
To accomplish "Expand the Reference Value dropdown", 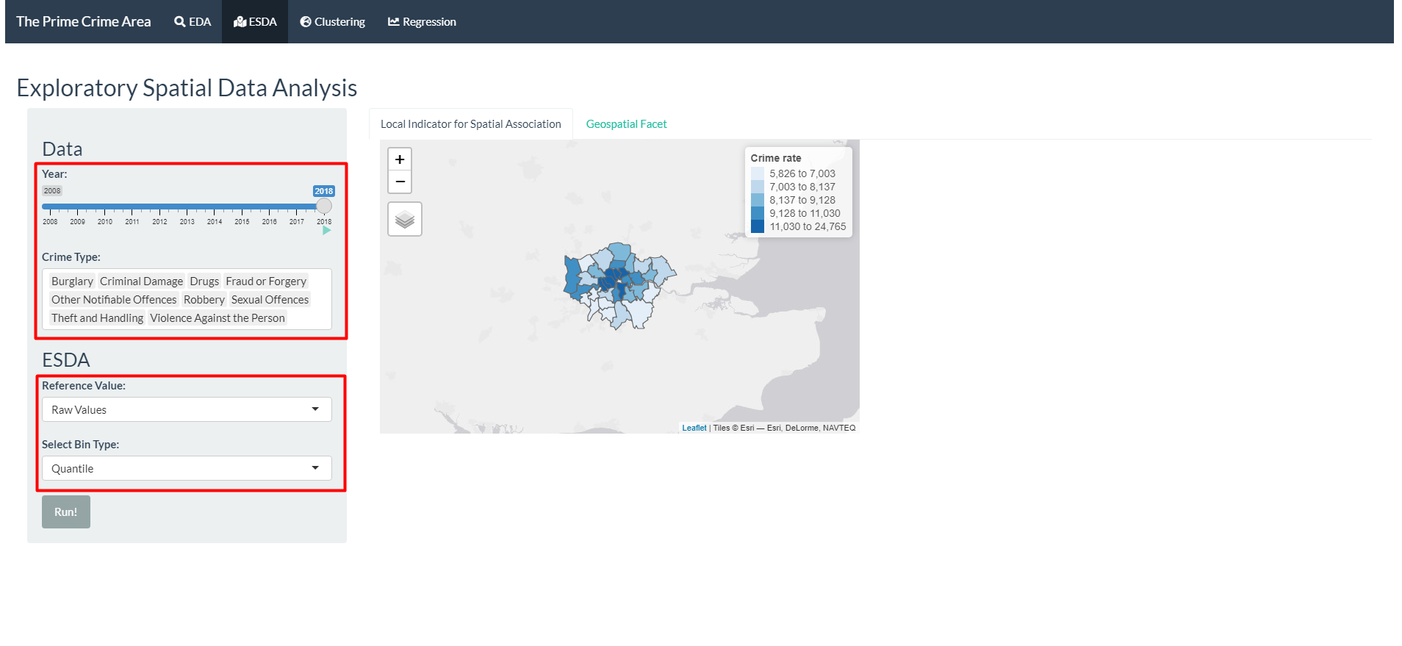I will tap(187, 409).
